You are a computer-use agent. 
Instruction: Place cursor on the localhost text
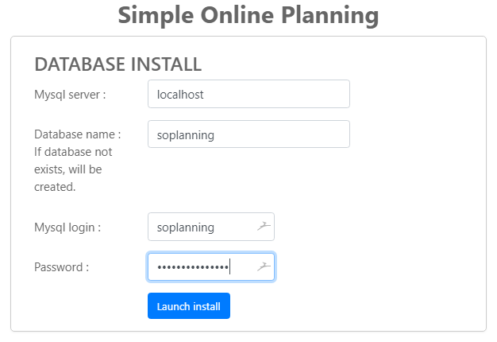point(181,94)
